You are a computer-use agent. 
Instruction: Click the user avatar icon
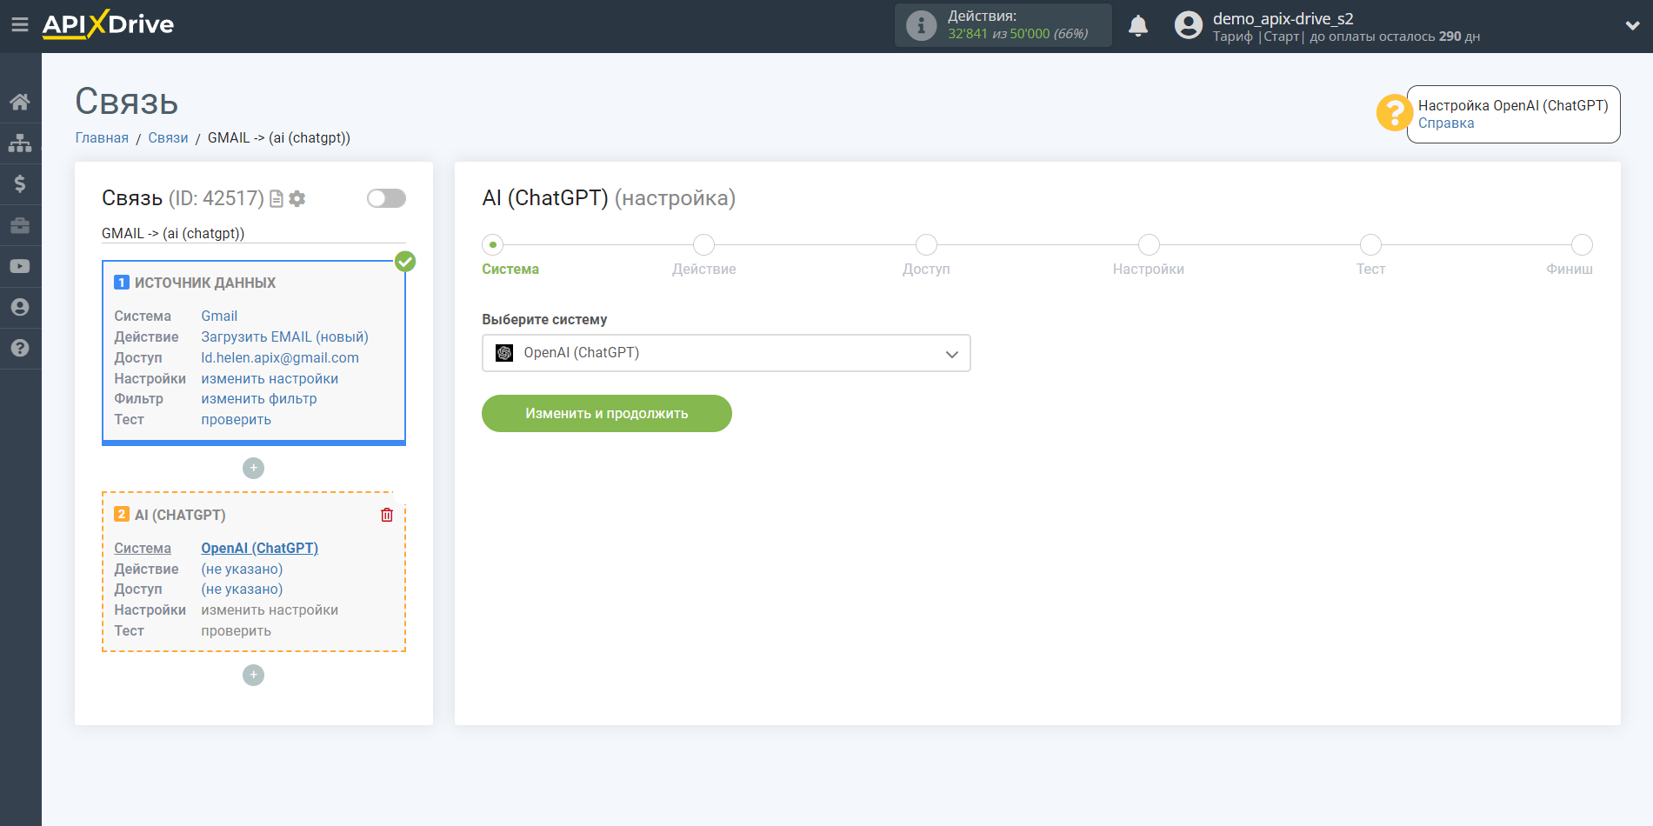(x=1188, y=25)
